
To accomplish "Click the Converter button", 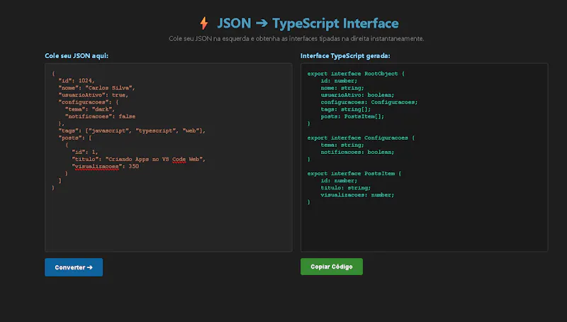I will (x=74, y=267).
